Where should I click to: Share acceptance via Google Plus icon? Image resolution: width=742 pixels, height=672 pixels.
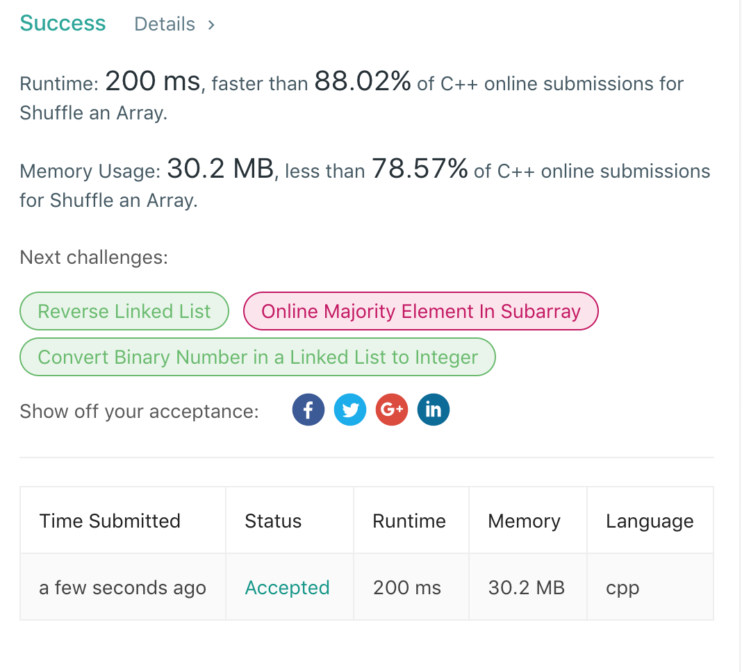(391, 410)
